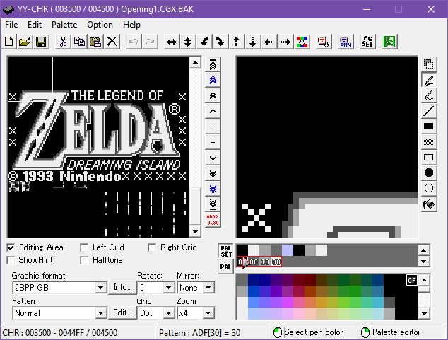The height and width of the screenshot is (340, 448).
Task: Open the Option menu
Action: pyautogui.click(x=100, y=25)
